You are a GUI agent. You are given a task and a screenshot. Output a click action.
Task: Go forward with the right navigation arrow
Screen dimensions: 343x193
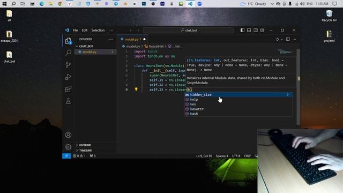[138, 30]
